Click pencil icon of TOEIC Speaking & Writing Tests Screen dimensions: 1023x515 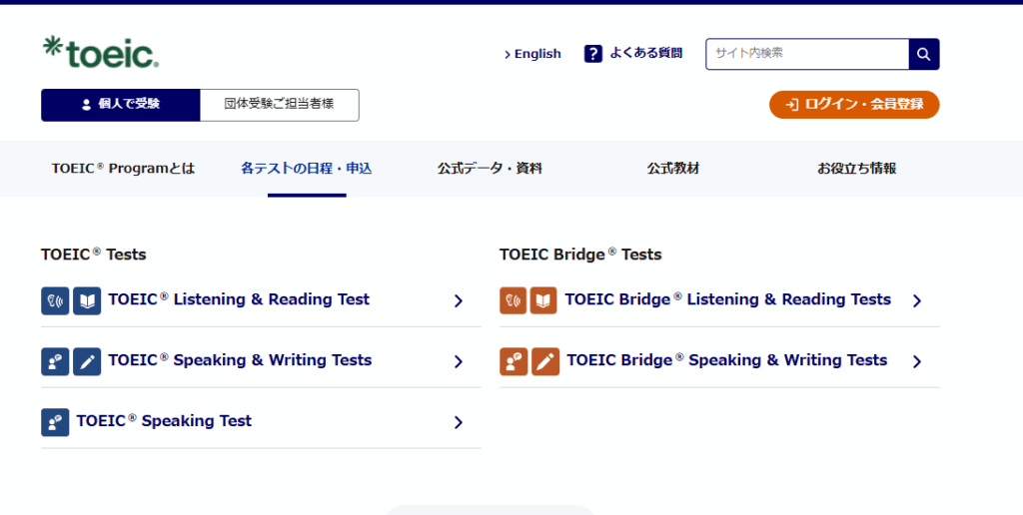(x=87, y=361)
